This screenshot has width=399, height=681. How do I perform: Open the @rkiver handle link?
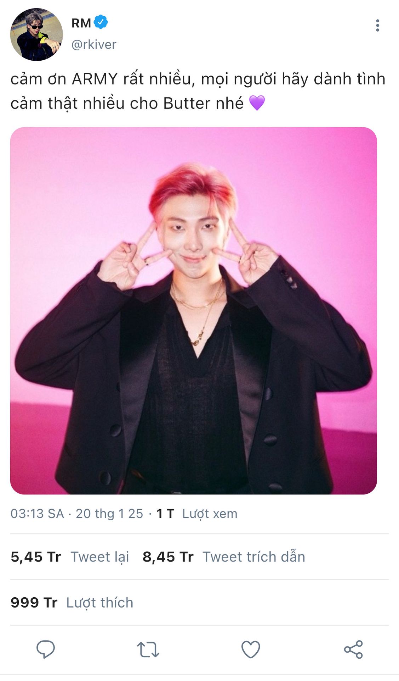pyautogui.click(x=94, y=45)
